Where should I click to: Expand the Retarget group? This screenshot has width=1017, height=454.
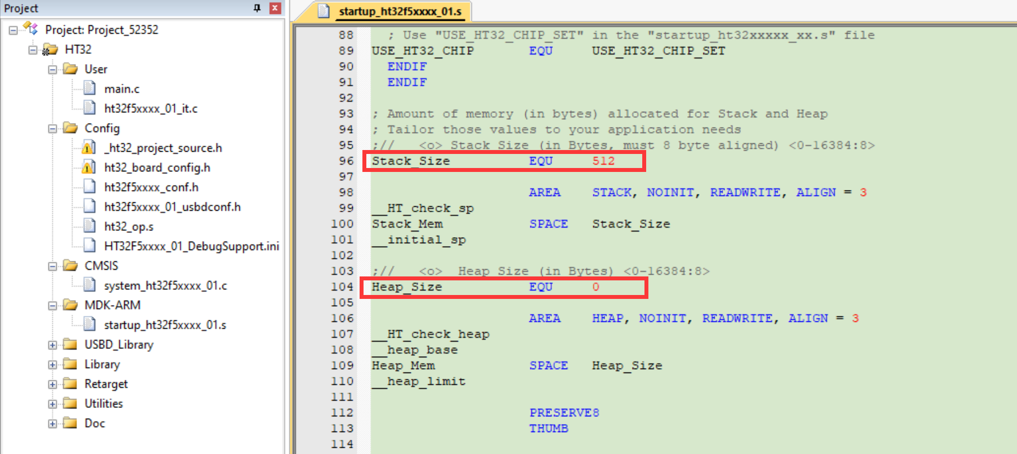click(x=53, y=384)
